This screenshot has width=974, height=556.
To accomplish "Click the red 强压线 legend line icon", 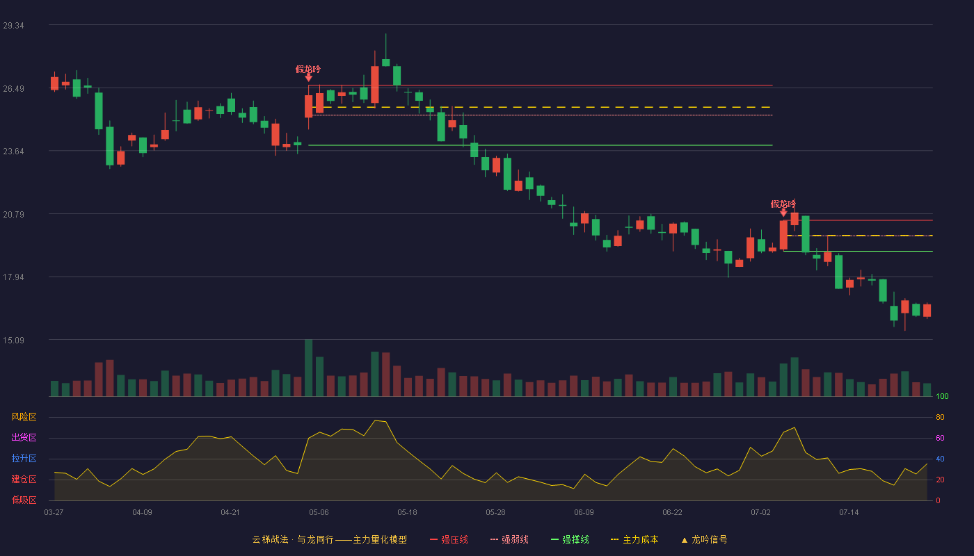I will tap(433, 540).
